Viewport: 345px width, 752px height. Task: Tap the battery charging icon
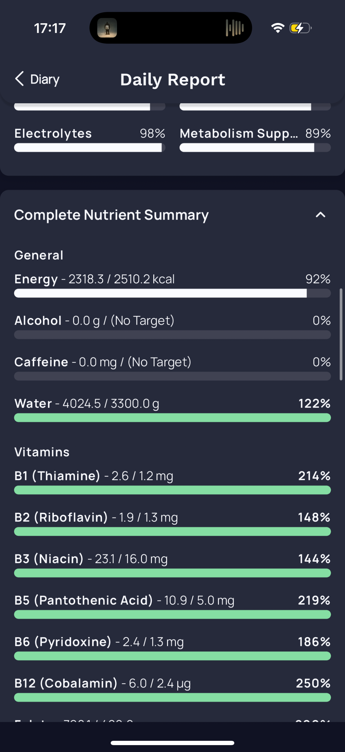coord(300,28)
